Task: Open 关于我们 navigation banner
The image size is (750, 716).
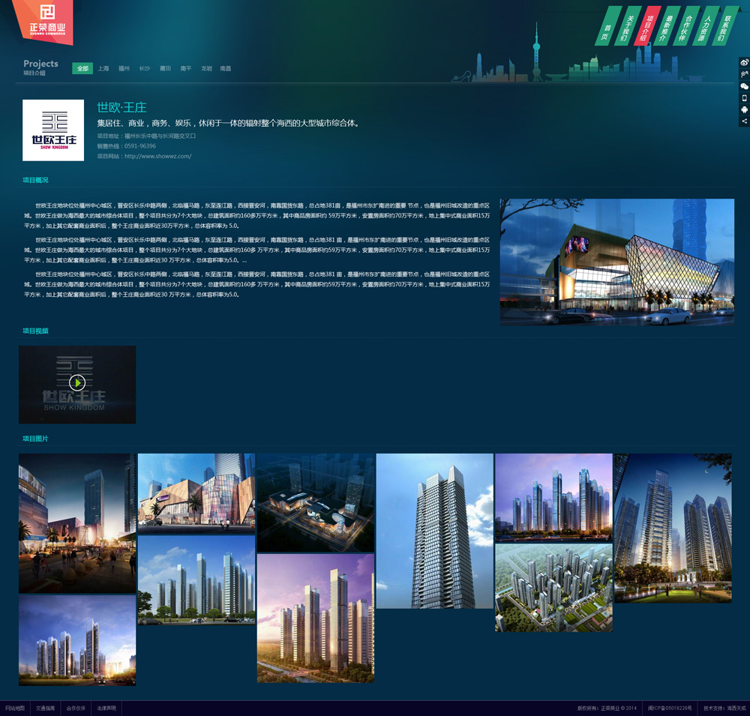Action: (x=628, y=28)
